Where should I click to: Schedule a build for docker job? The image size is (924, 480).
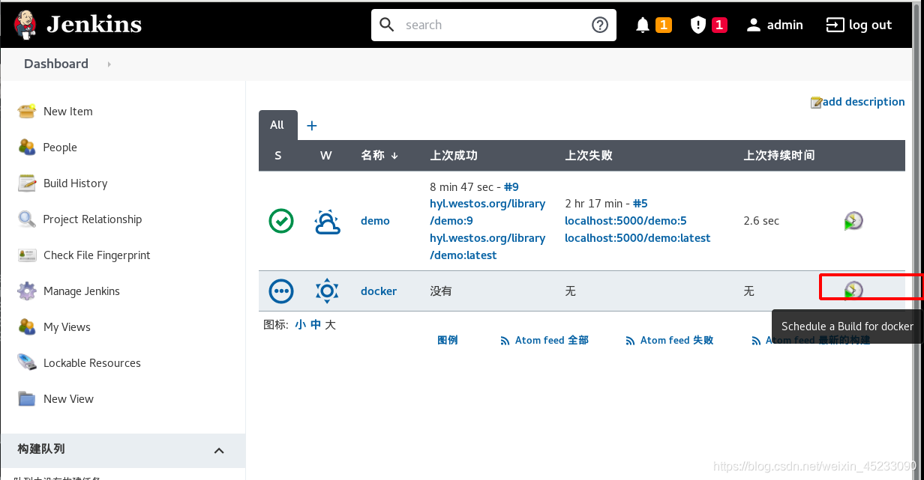pos(853,291)
